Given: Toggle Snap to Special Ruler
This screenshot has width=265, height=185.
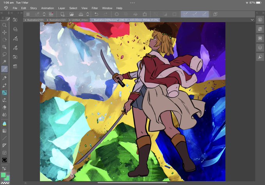Looking at the screenshot, I should point(195,14).
